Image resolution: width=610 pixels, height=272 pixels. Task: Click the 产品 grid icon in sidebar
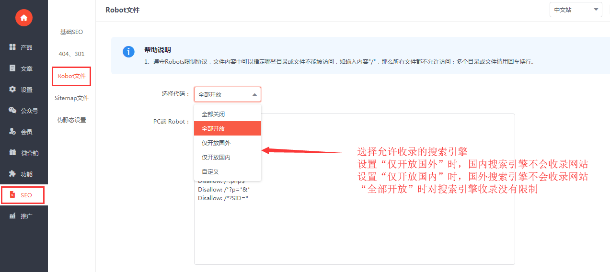[x=13, y=47]
